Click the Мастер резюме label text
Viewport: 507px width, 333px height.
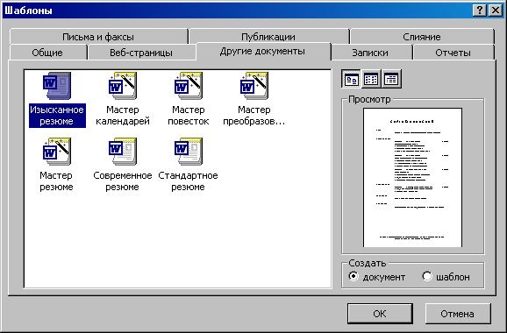click(x=57, y=181)
